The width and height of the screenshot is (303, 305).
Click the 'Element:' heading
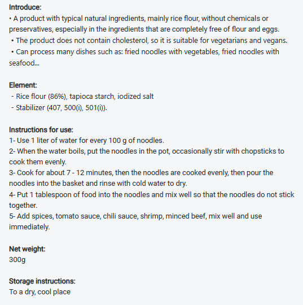23,85
